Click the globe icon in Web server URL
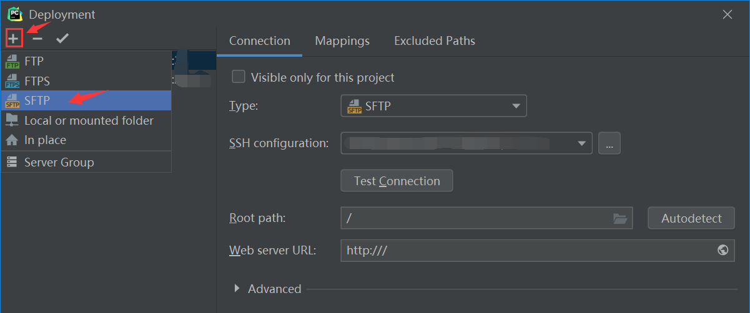This screenshot has height=313, width=750. pos(723,250)
